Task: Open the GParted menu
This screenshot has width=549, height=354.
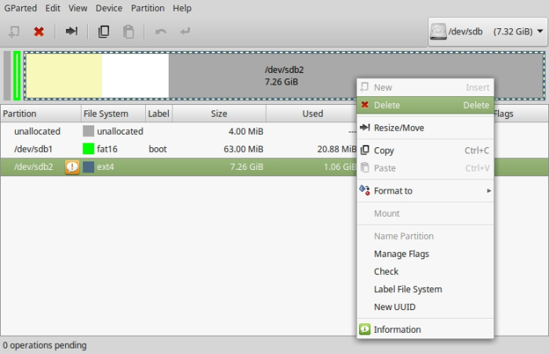Action: tap(20, 8)
